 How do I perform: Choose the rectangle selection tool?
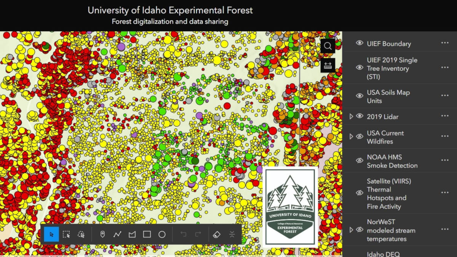point(66,234)
